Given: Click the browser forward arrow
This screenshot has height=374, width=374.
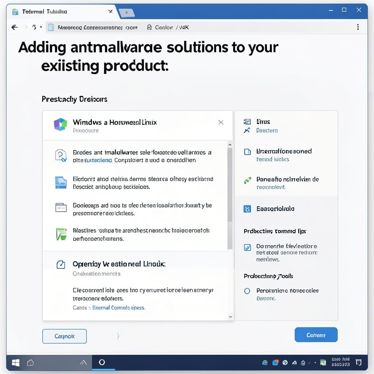Looking at the screenshot, I should (x=25, y=27).
